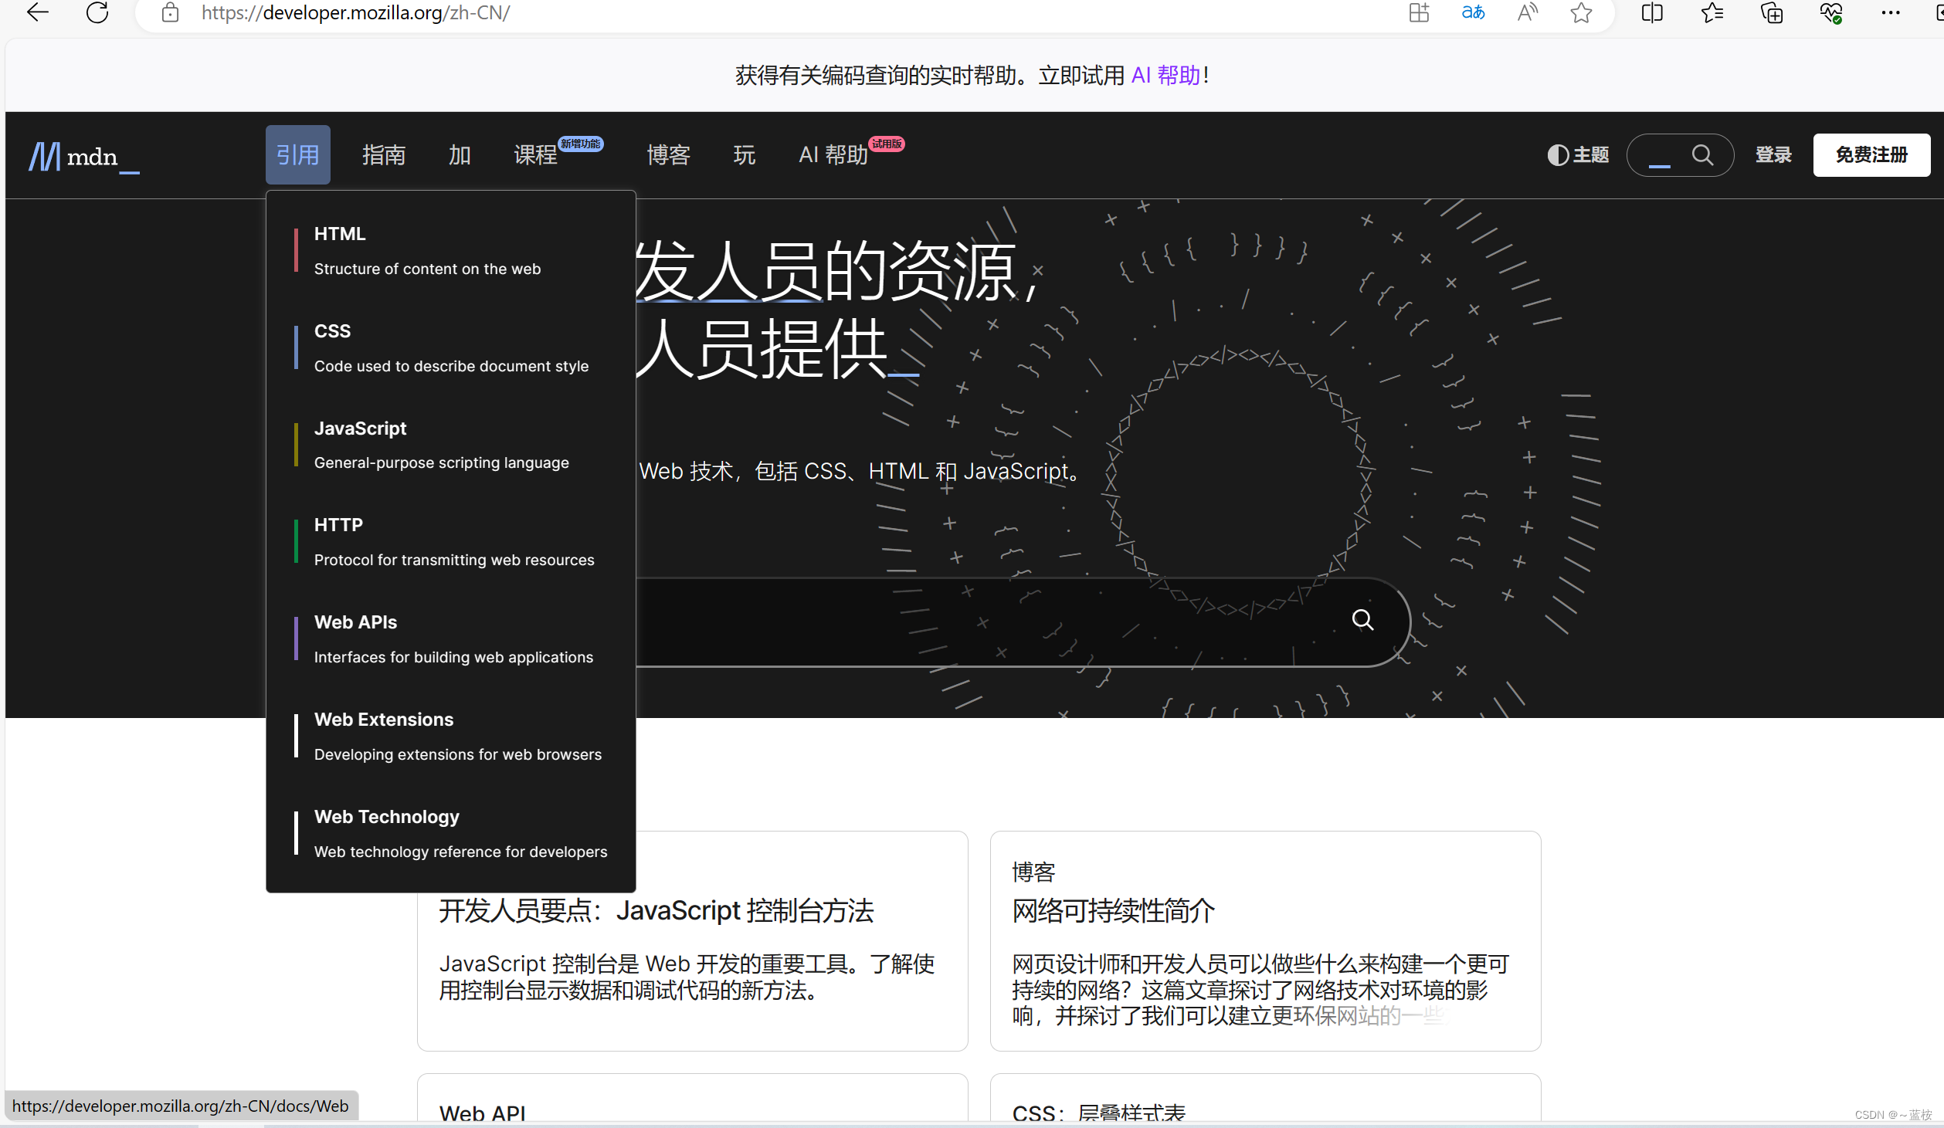Image resolution: width=1944 pixels, height=1128 pixels.
Task: Click the browser essentials heart icon
Action: pyautogui.click(x=1830, y=12)
